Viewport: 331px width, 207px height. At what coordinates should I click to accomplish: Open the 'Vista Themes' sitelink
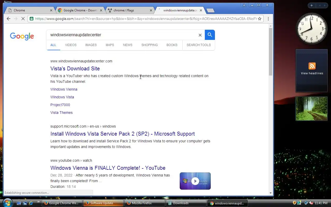[62, 113]
